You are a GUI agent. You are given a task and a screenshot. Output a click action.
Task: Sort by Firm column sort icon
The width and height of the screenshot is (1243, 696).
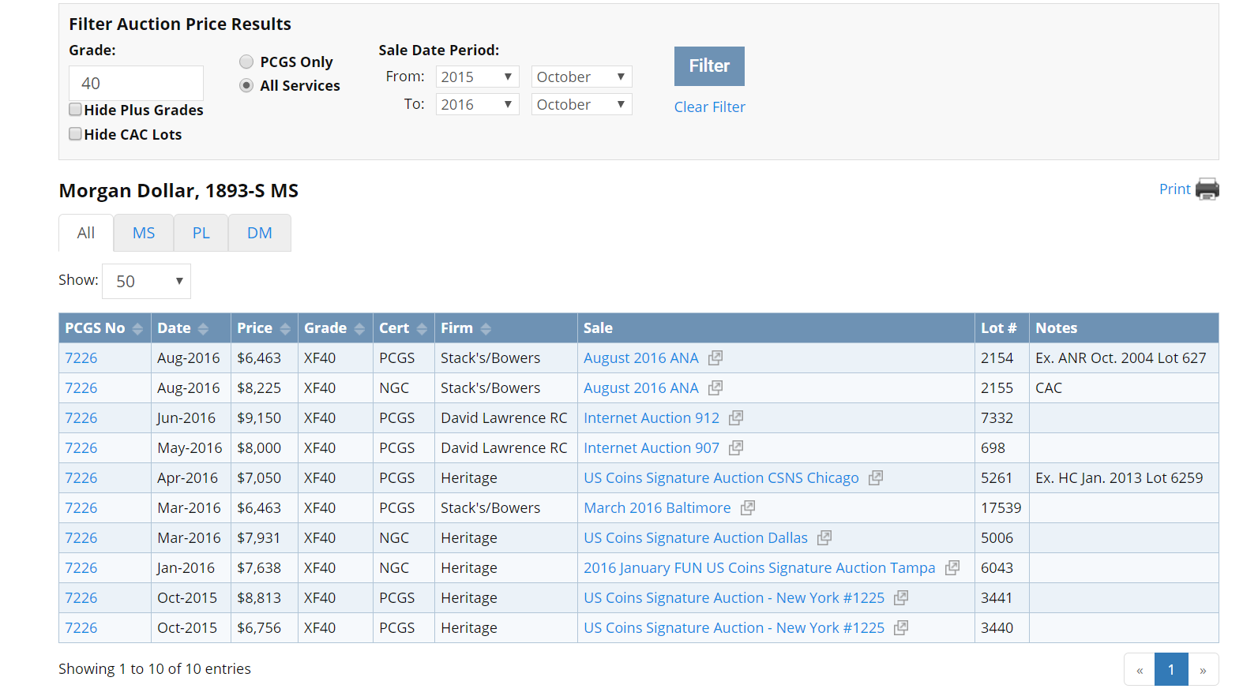(486, 329)
